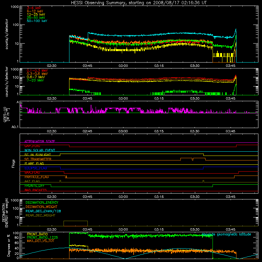The image size is (262, 262).
Task: Click the 02:30 tick under the decimation panel
Action: tap(51, 230)
